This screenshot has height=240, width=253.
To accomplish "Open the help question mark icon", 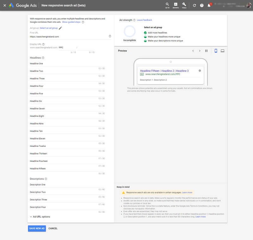I will (x=202, y=4).
